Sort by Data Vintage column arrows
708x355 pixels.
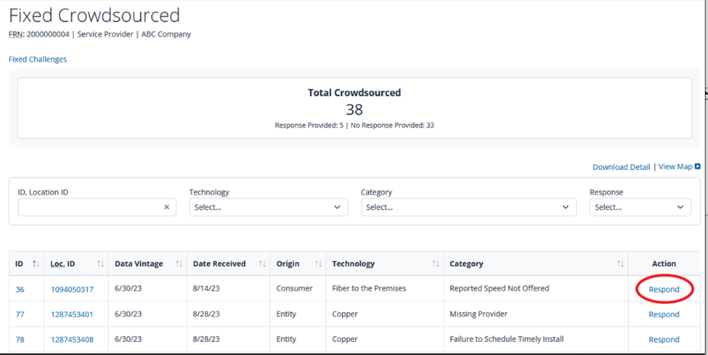(179, 264)
